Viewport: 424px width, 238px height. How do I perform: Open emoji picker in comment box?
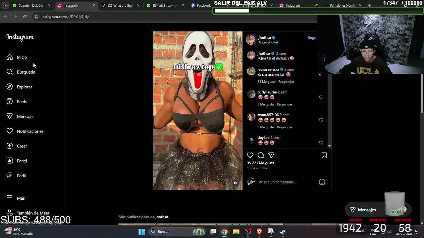322,182
